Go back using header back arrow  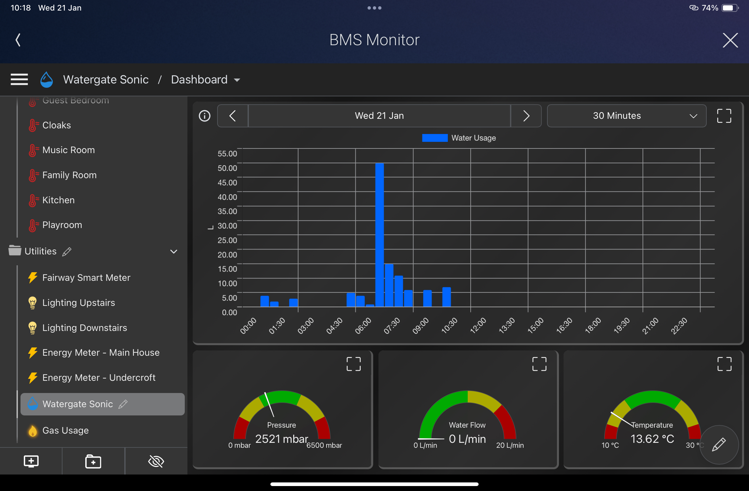18,40
